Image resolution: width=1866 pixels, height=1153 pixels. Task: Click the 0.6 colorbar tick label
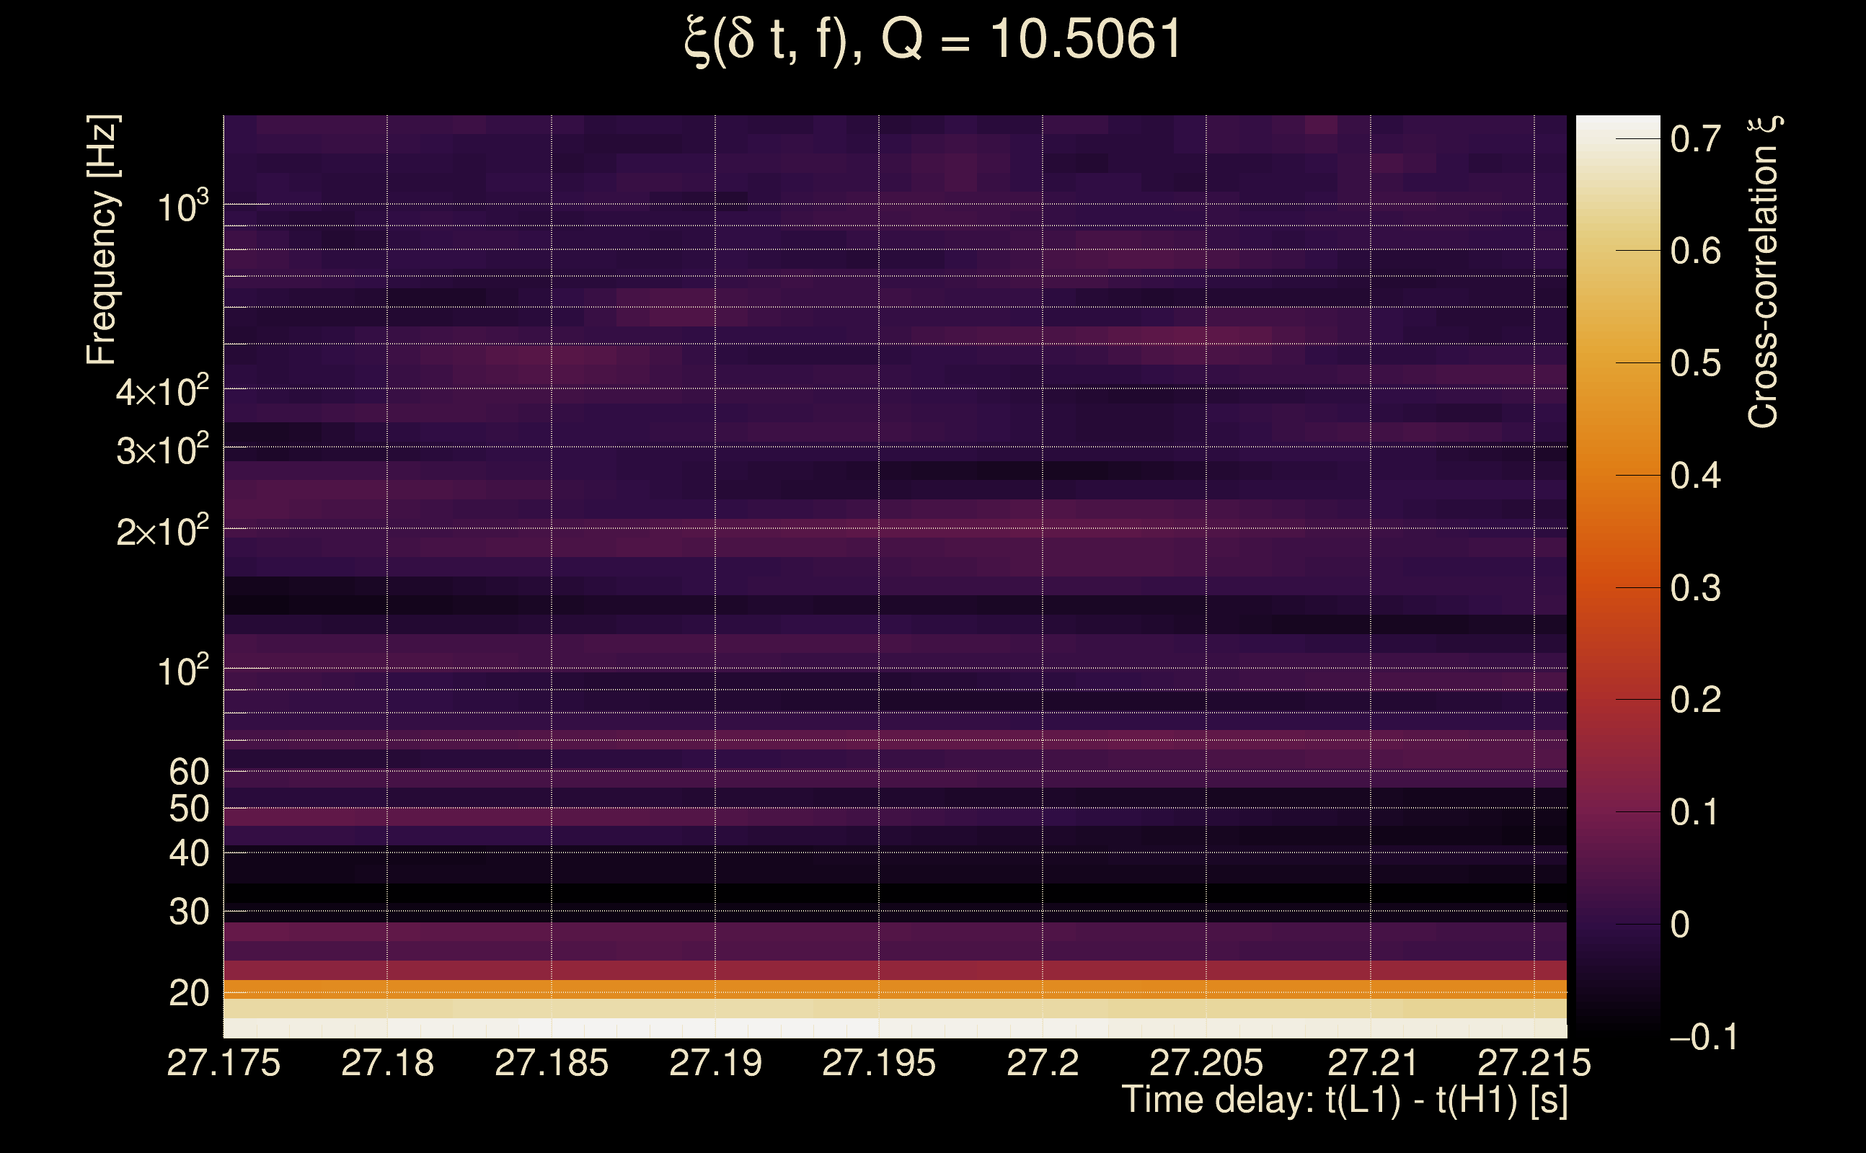tap(1695, 251)
